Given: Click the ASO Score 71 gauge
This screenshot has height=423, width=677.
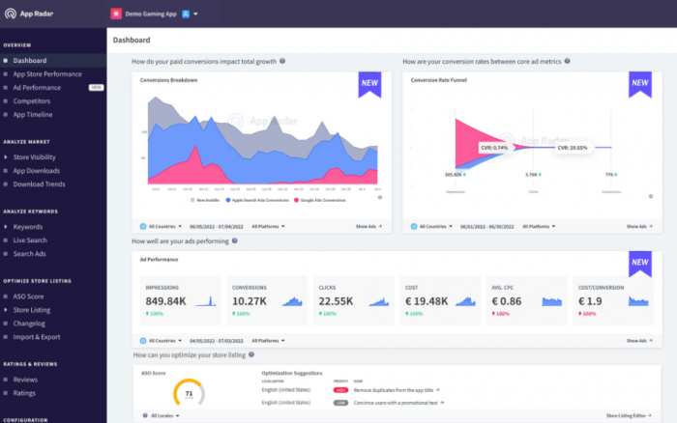Looking at the screenshot, I should tap(189, 392).
